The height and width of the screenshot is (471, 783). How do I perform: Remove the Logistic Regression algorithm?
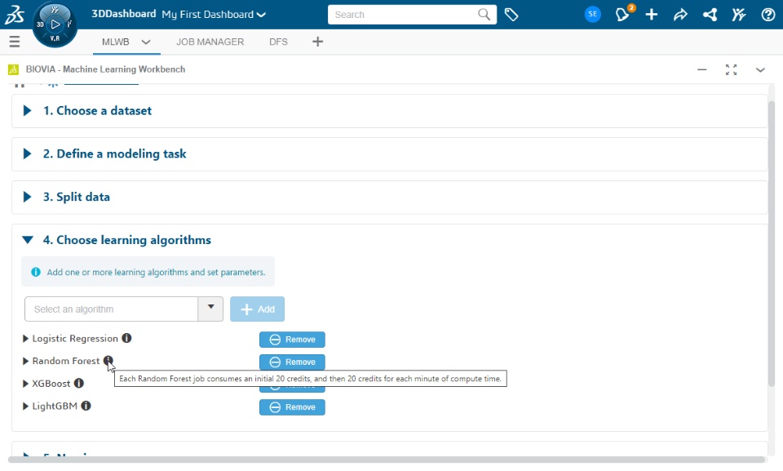click(292, 340)
